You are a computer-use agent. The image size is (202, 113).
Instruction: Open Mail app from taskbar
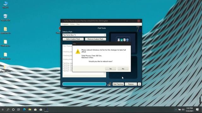pos(41,110)
